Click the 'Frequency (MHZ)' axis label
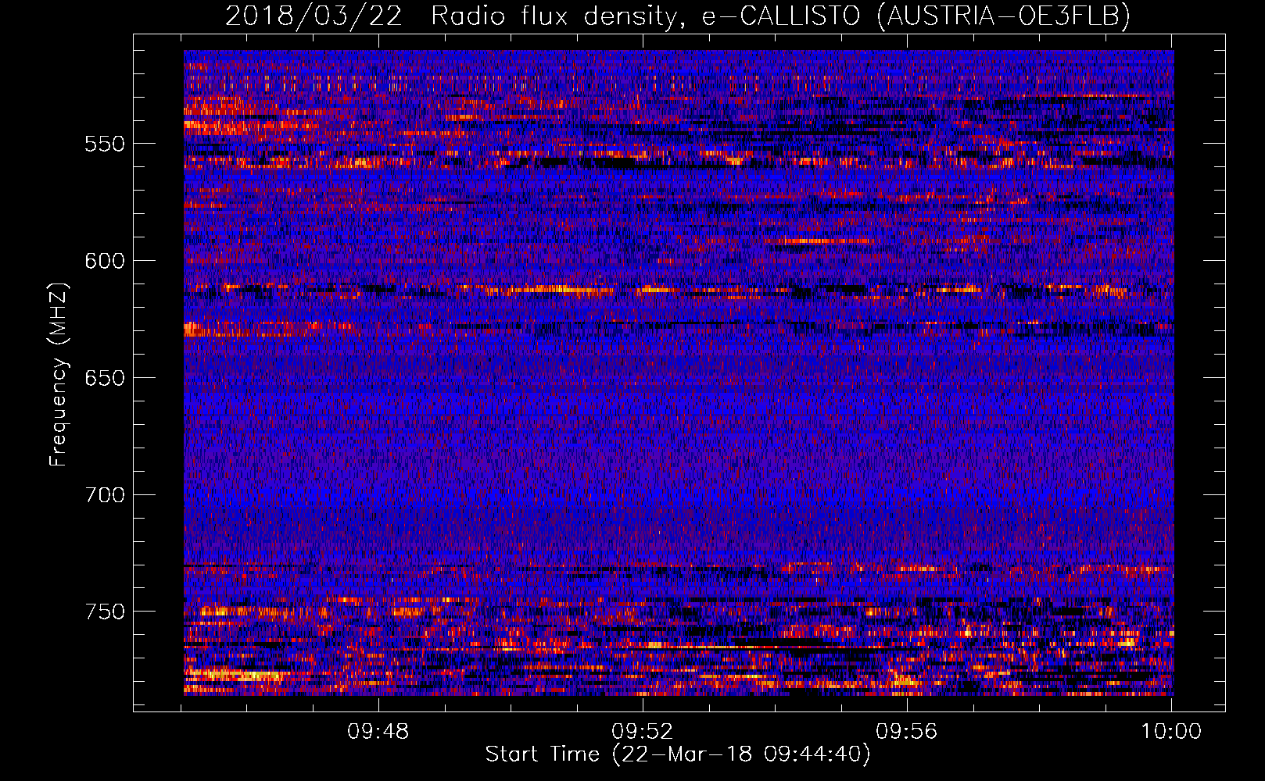This screenshot has height=781, width=1265. [59, 375]
